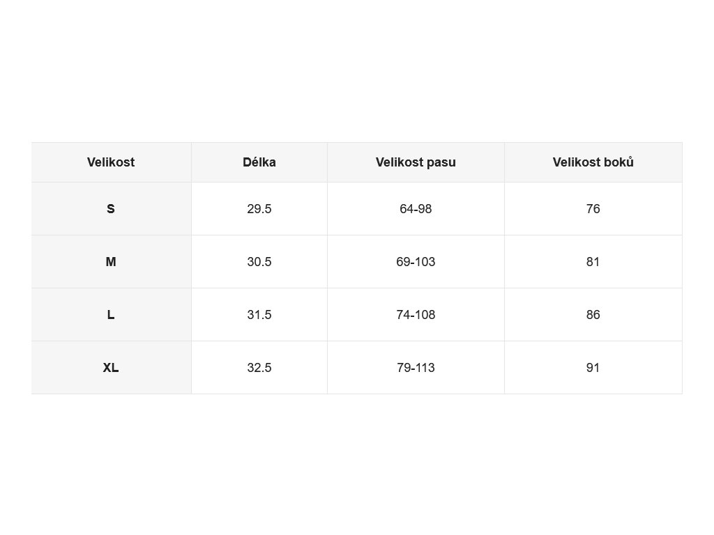Image resolution: width=714 pixels, height=535 pixels.
Task: Click the 74-108 waist cell
Action: click(x=416, y=315)
